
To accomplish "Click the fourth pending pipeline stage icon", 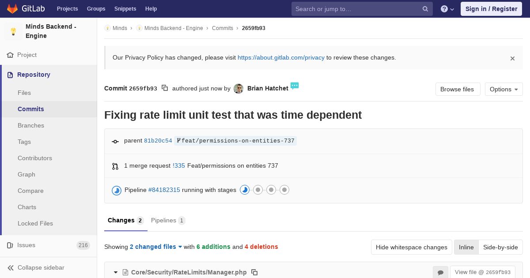I will pyautogui.click(x=284, y=190).
